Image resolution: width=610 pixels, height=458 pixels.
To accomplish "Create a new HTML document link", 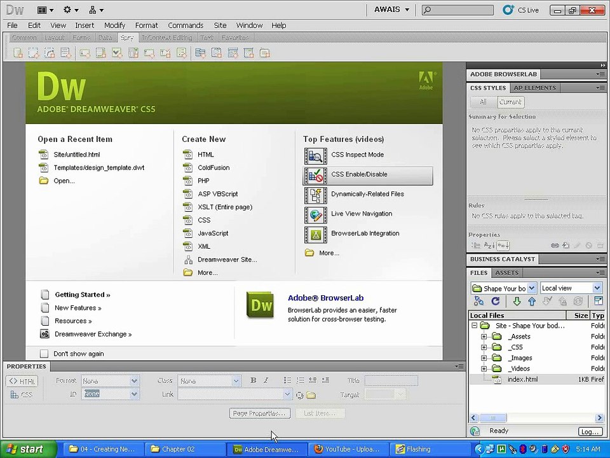I will pos(205,155).
